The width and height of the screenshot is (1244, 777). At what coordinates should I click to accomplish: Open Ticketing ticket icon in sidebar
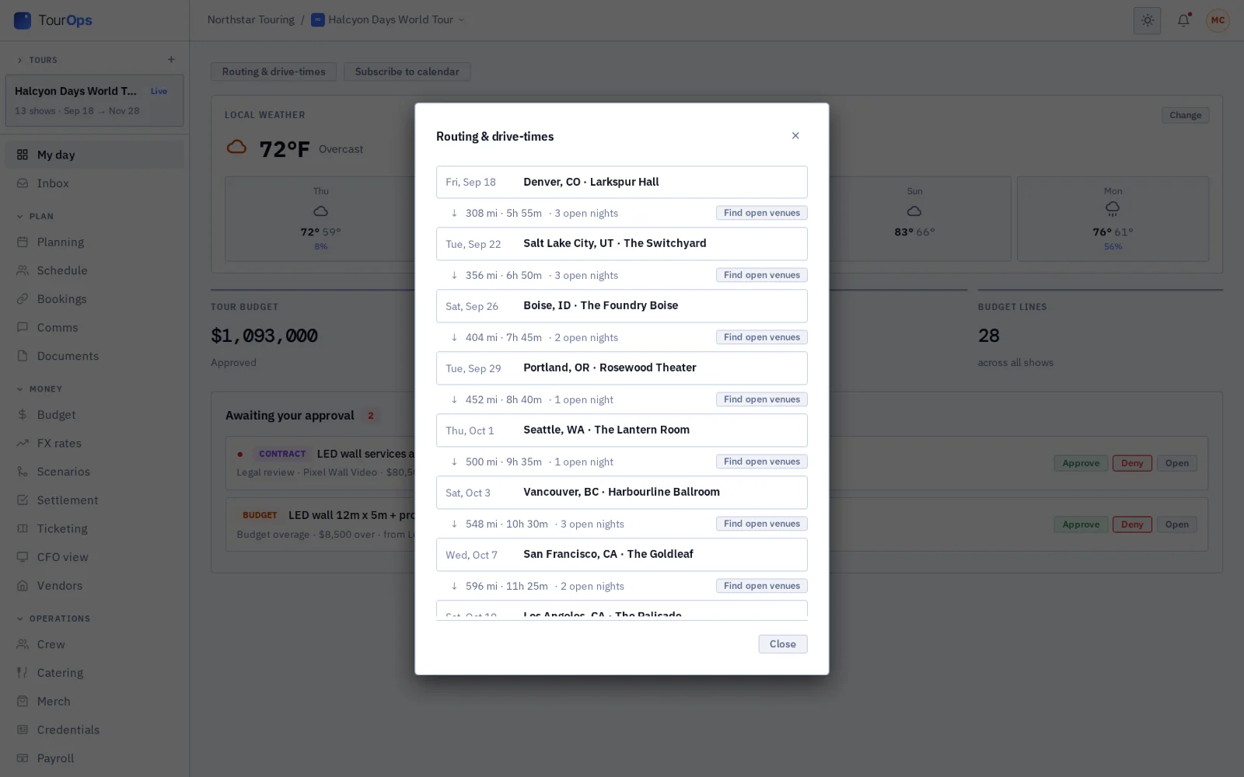pyautogui.click(x=23, y=529)
